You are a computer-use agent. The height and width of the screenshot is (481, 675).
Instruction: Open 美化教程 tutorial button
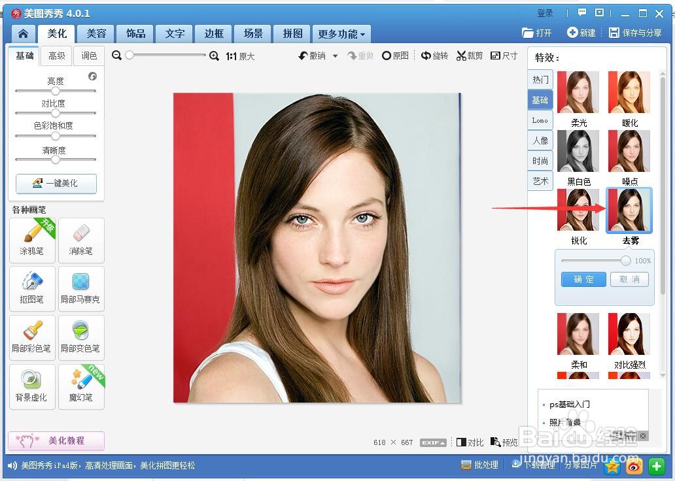click(x=56, y=440)
